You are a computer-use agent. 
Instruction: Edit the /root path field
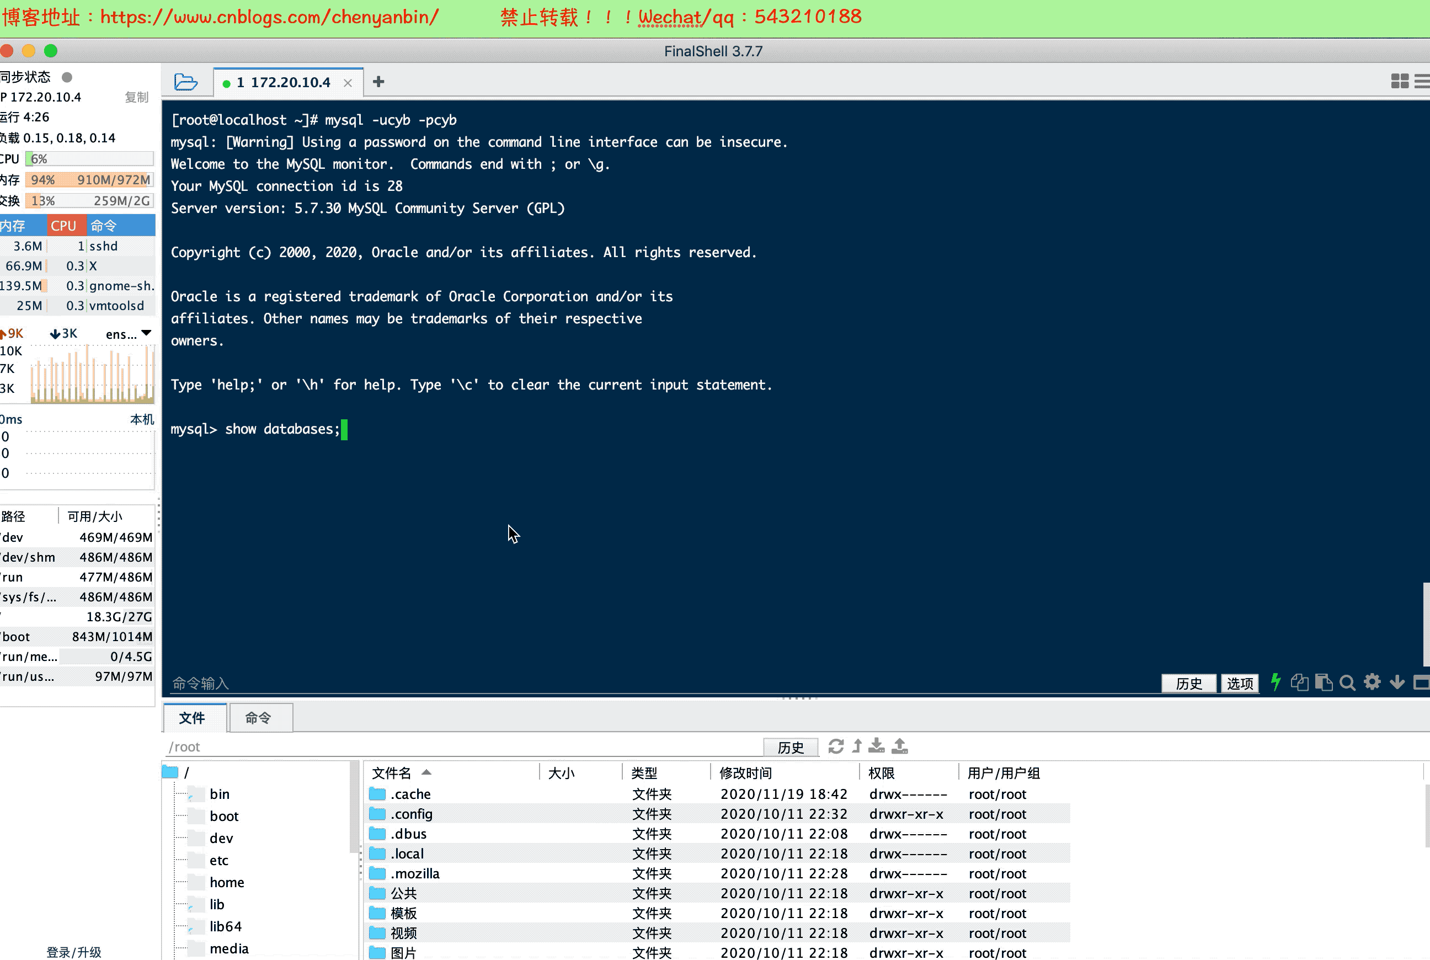click(463, 747)
